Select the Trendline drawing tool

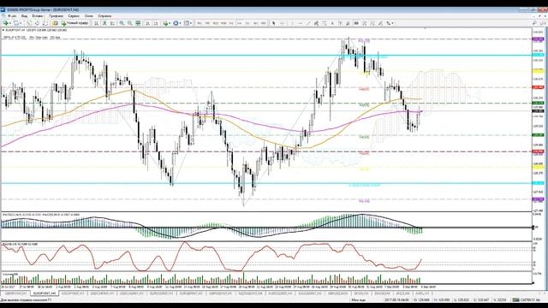tap(308, 23)
